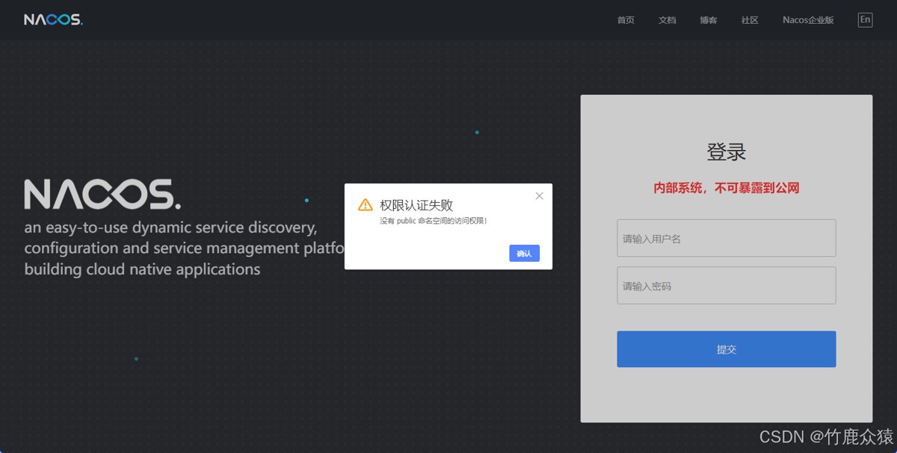Open the 社区 nav item
Viewport: 897px width, 453px height.
pyautogui.click(x=750, y=20)
